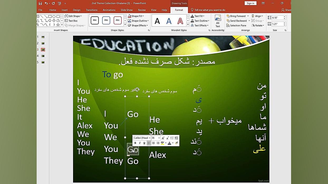Click the Share button
This screenshot has height=184, width=328.
[x=286, y=10]
